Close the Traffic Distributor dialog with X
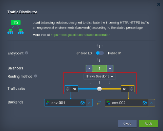Image resolution: width=163 pixels, height=131 pixels. (159, 4)
